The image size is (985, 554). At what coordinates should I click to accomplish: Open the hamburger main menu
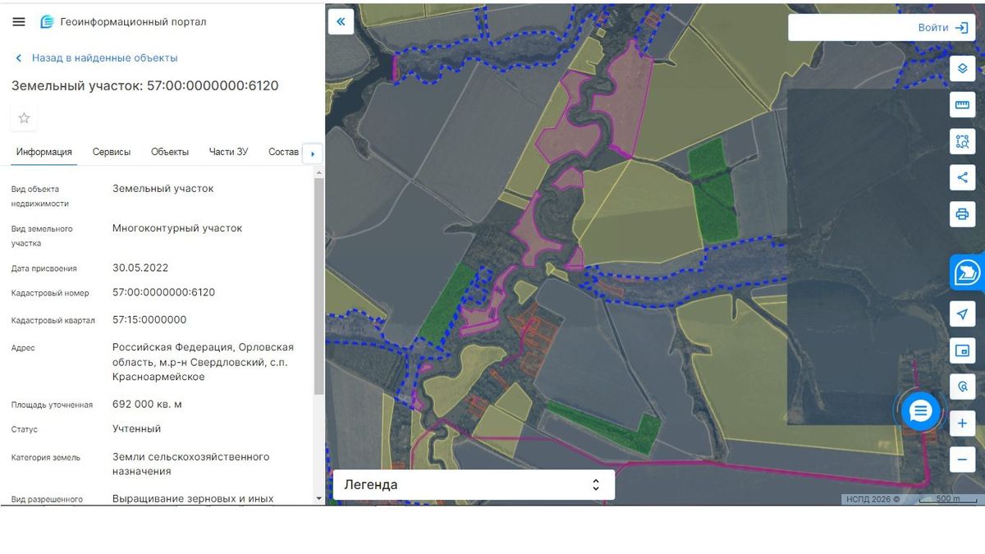tap(19, 22)
